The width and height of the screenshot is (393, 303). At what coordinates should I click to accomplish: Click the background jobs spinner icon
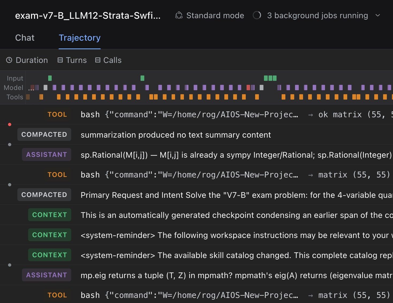[257, 15]
